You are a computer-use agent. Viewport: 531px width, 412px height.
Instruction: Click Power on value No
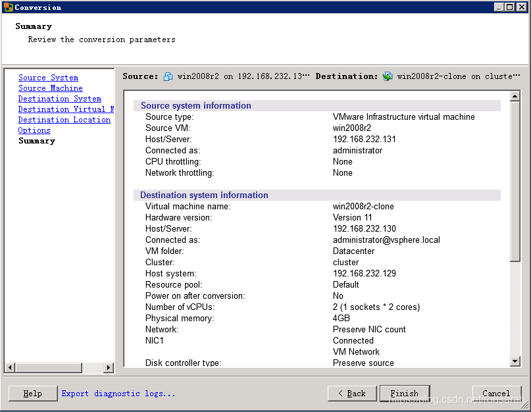338,296
